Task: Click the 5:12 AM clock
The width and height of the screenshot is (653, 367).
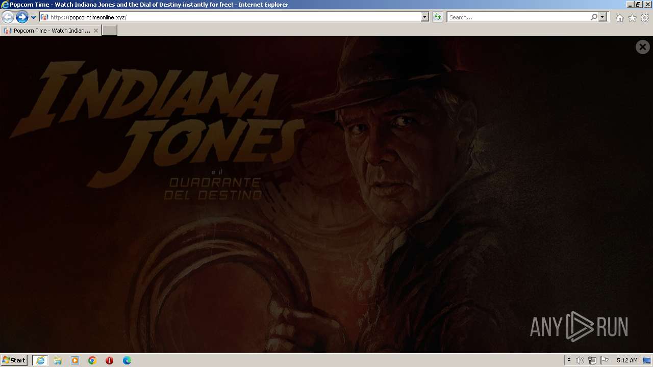Action: (x=627, y=360)
